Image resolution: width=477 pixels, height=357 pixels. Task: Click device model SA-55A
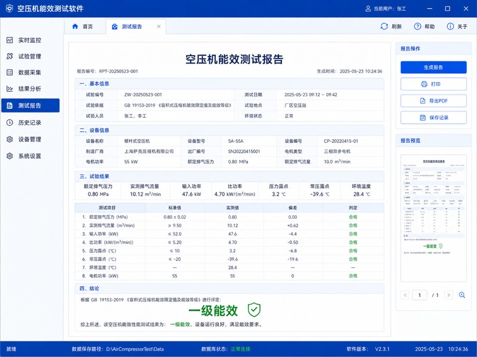pyautogui.click(x=236, y=141)
